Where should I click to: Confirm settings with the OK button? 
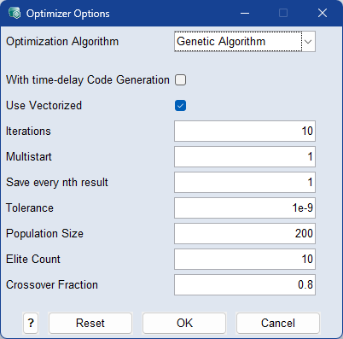point(184,323)
